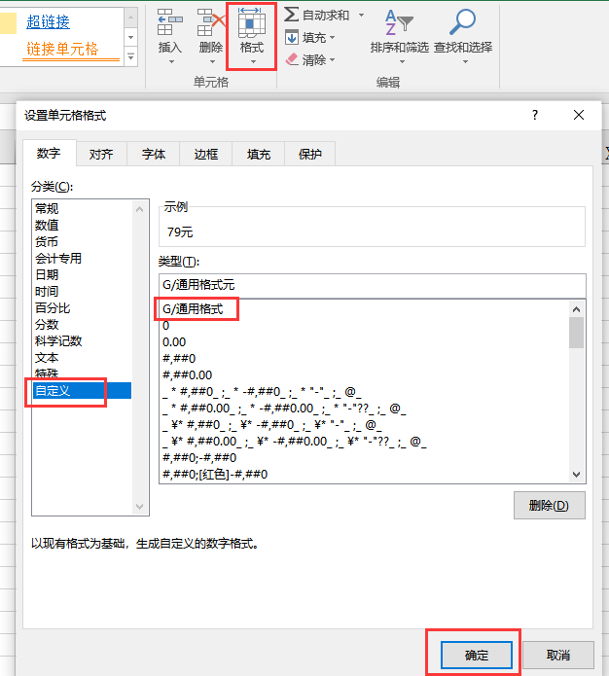Image resolution: width=609 pixels, height=676 pixels.
Task: Open the 格式 dropdown arrow
Action: pyautogui.click(x=253, y=62)
